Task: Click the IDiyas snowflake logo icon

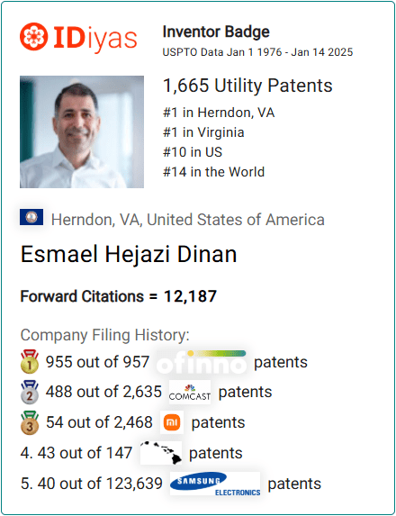Action: click(x=34, y=37)
